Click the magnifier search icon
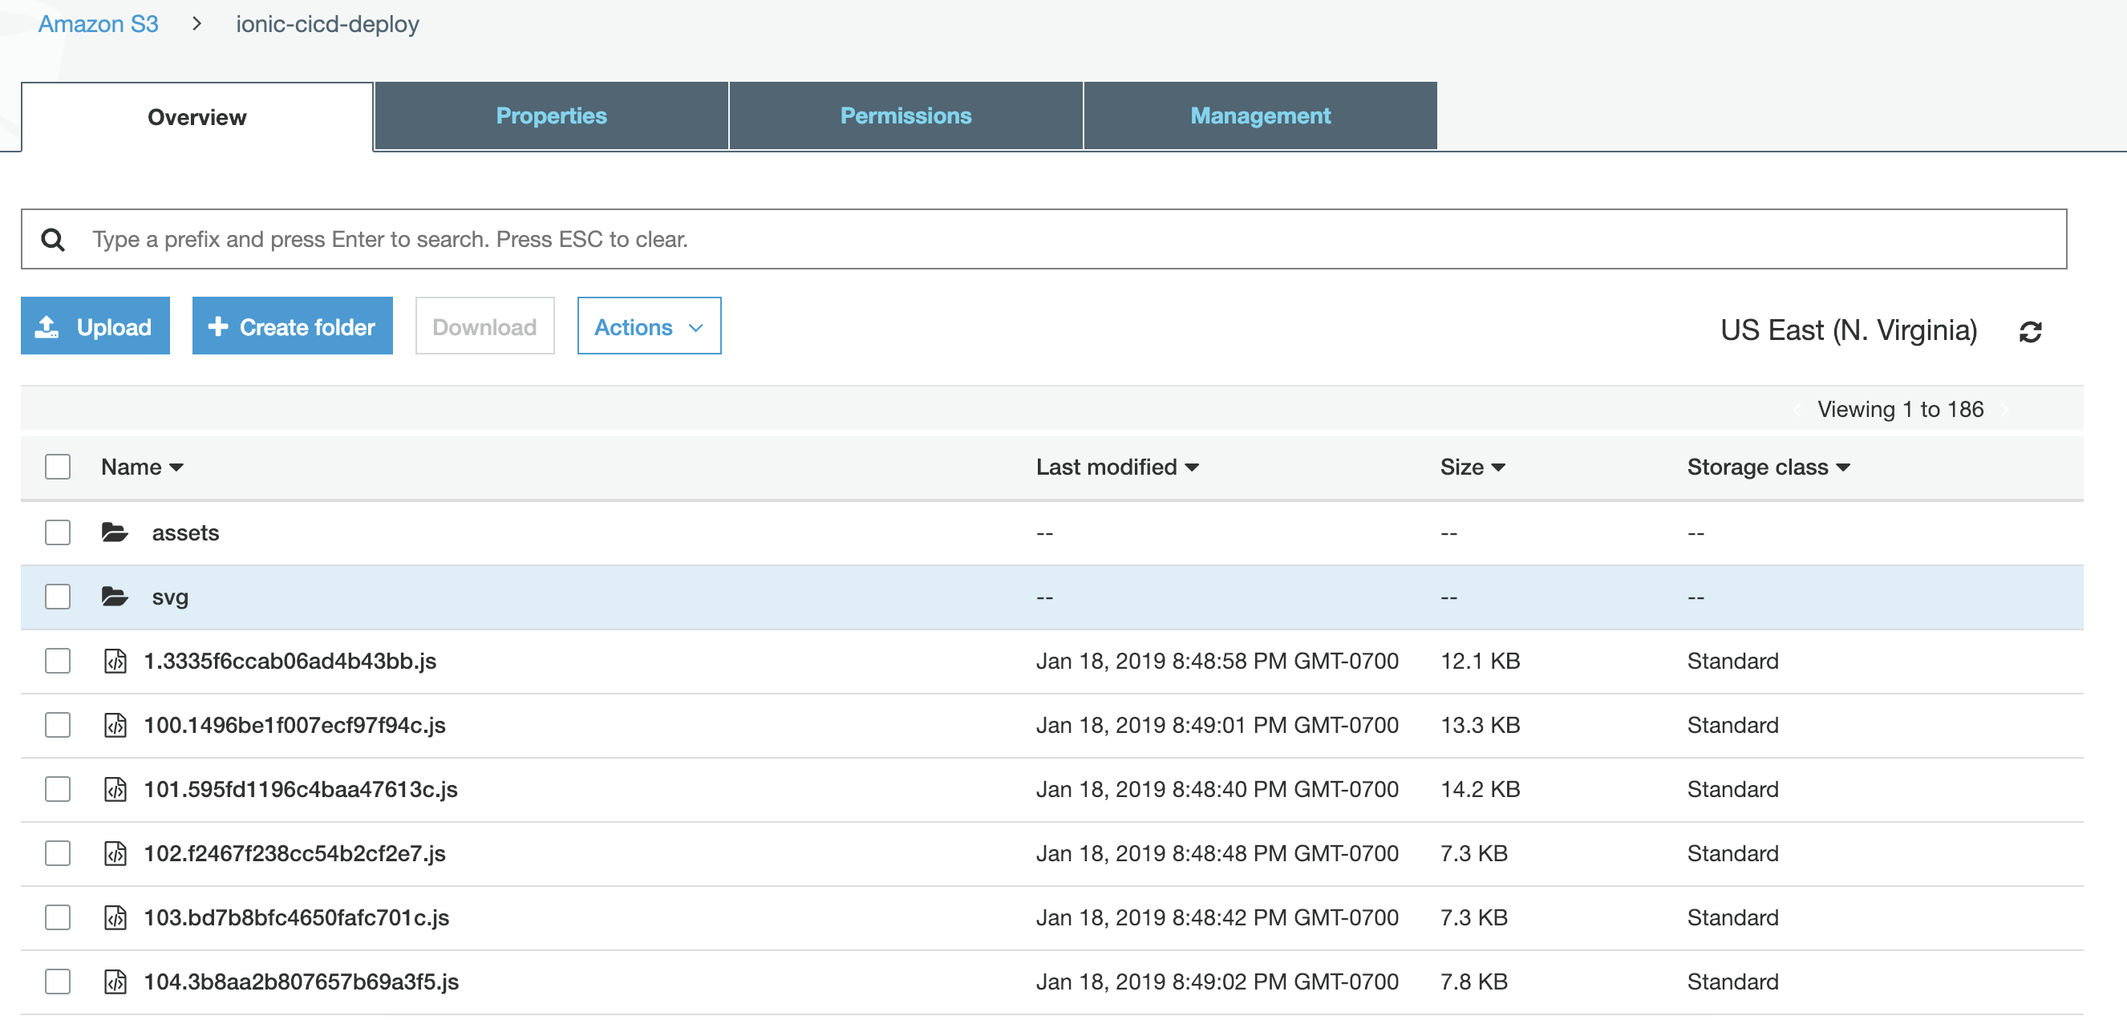Image resolution: width=2127 pixels, height=1020 pixels. point(54,239)
